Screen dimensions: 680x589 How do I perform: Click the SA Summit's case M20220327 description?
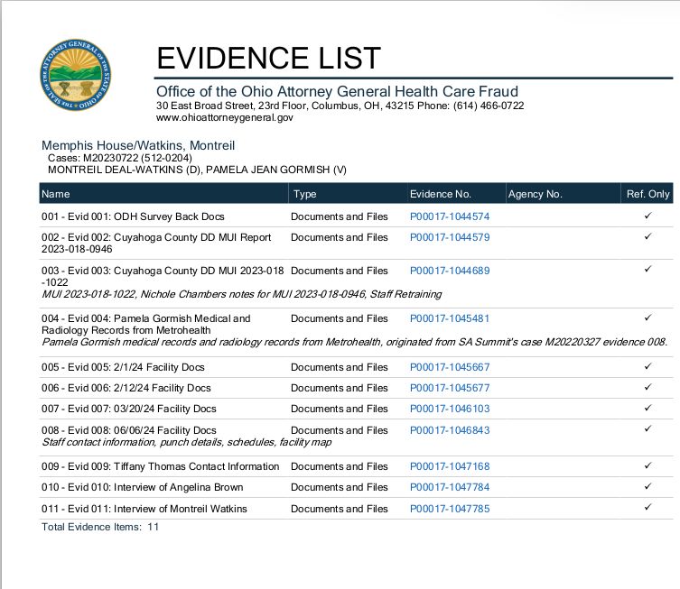pyautogui.click(x=354, y=342)
